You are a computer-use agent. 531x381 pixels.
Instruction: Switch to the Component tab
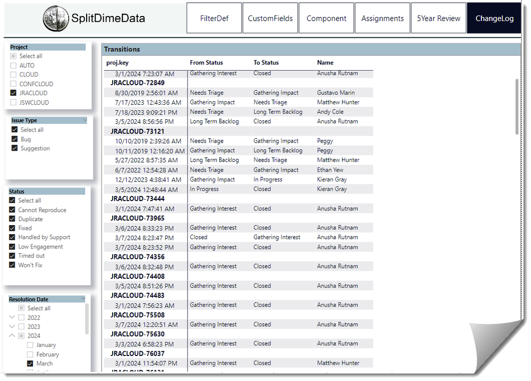tap(326, 18)
